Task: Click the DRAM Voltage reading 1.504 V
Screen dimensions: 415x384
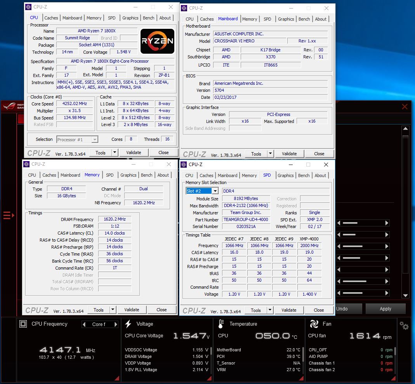Action: click(200, 356)
